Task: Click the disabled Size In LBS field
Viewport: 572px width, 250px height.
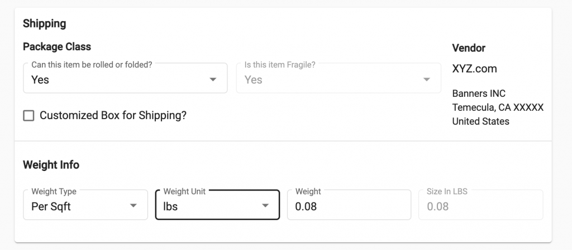Action: click(480, 206)
